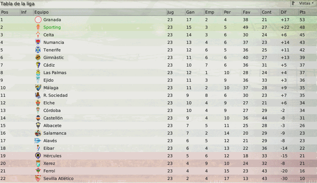The height and width of the screenshot is (183, 317).
Task: Click the R. Sociedad crest icon
Action: pos(38,95)
